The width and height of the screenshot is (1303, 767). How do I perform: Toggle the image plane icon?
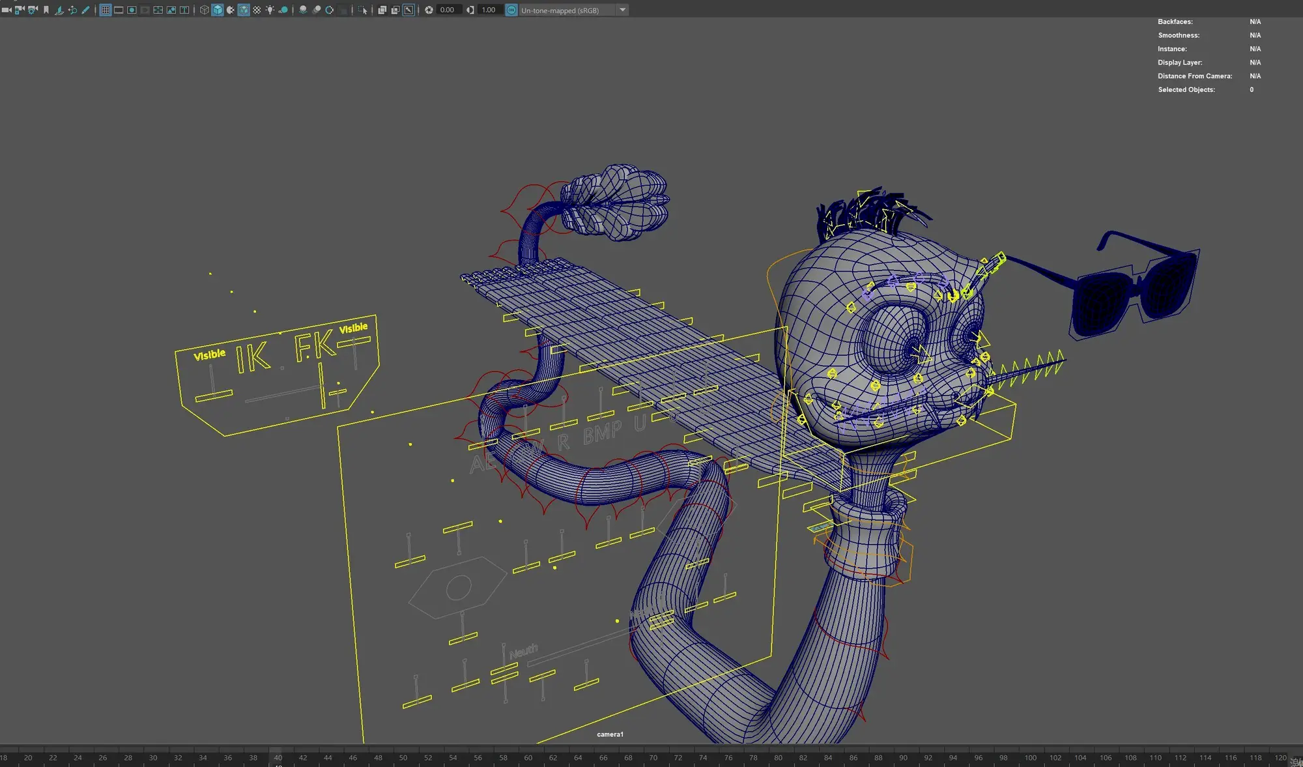pyautogui.click(x=59, y=10)
